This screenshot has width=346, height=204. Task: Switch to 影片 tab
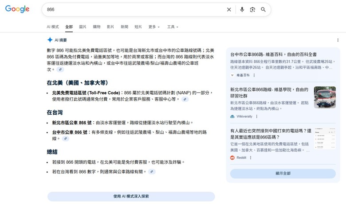tap(110, 27)
